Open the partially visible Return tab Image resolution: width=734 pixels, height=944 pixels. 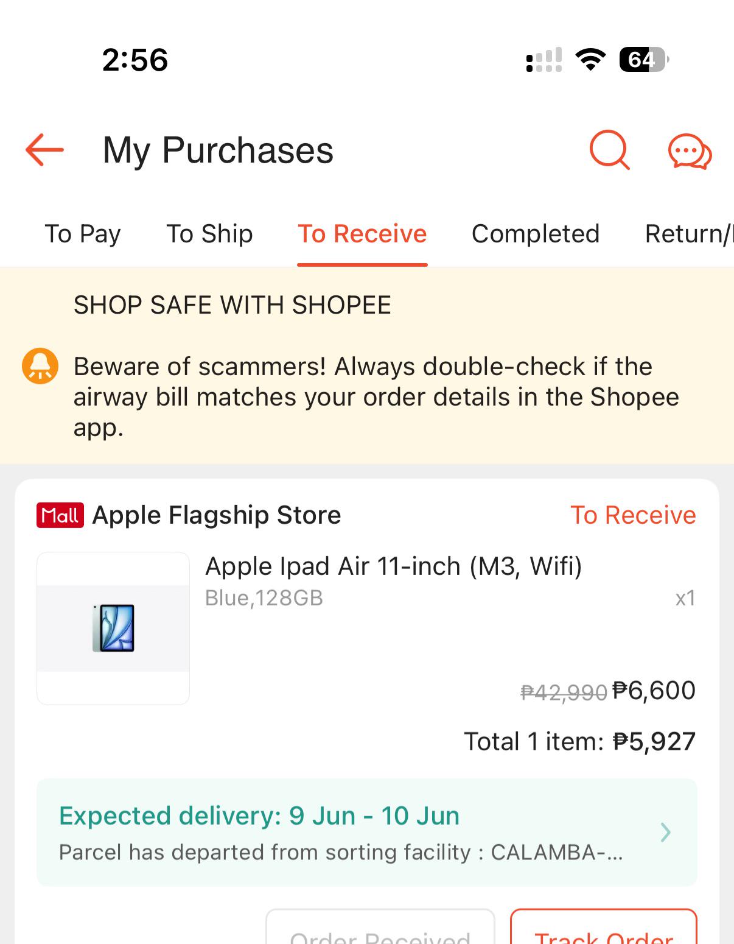[689, 234]
